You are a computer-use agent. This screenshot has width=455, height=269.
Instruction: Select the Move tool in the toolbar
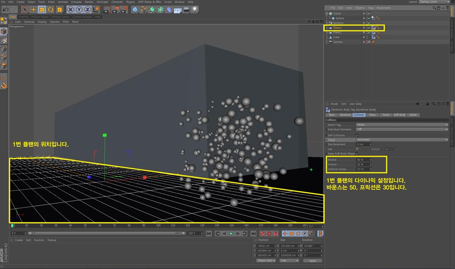(33, 9)
